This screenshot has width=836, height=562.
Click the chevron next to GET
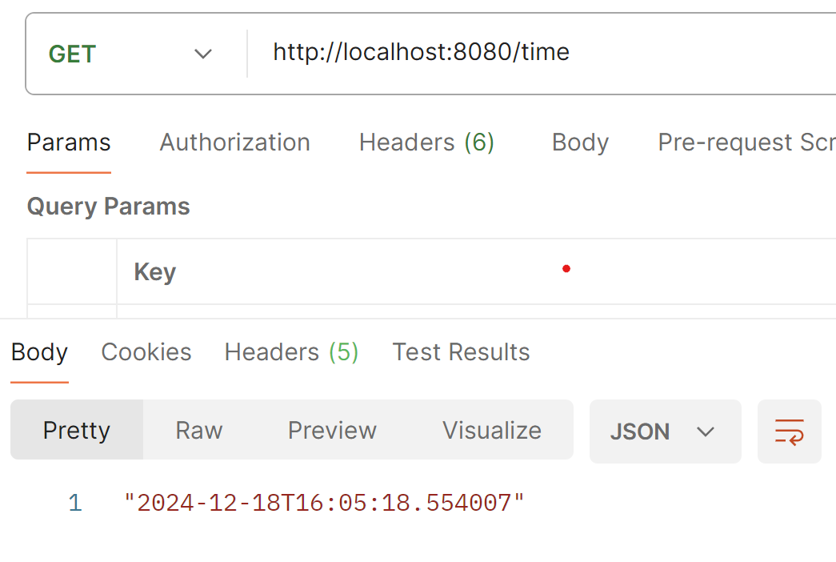coord(202,54)
